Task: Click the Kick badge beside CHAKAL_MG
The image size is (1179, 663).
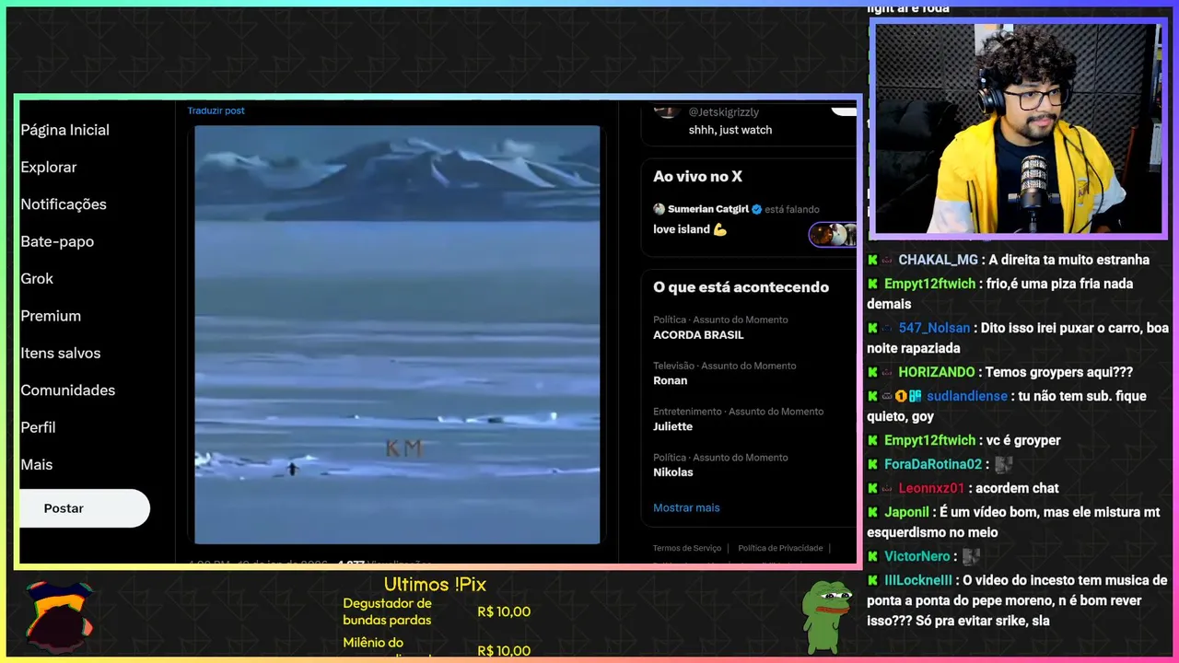Action: click(x=872, y=261)
